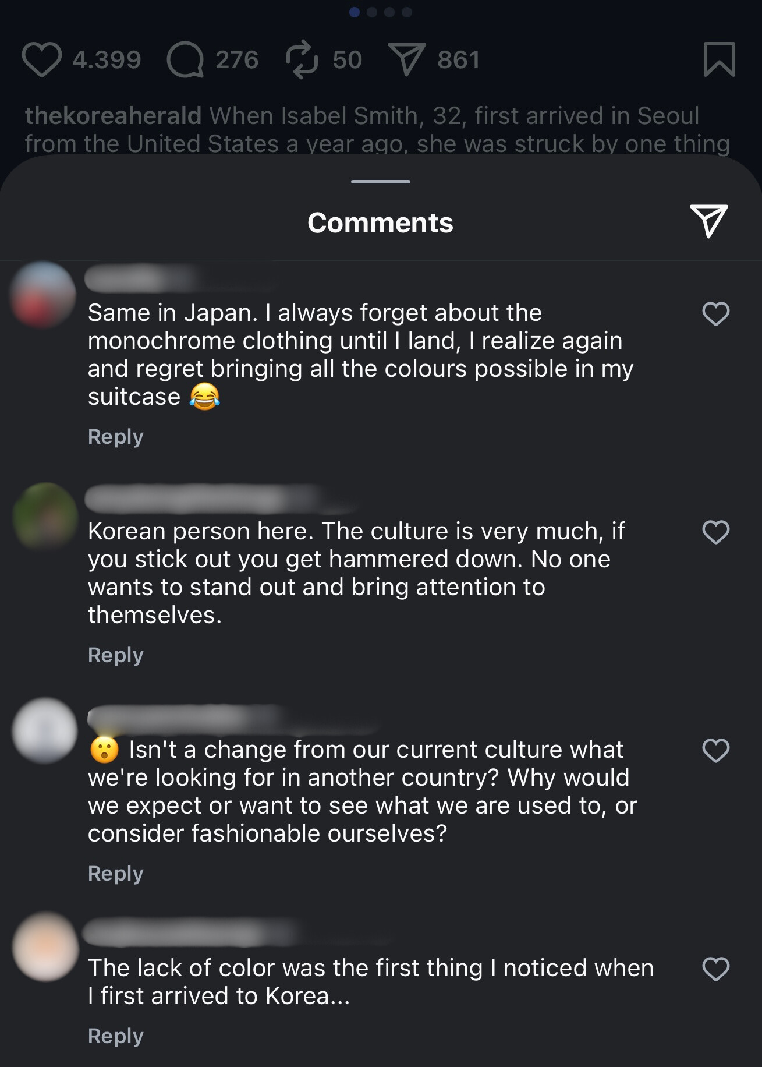The width and height of the screenshot is (762, 1067).
Task: Like the post with the heart icon
Action: tap(41, 60)
